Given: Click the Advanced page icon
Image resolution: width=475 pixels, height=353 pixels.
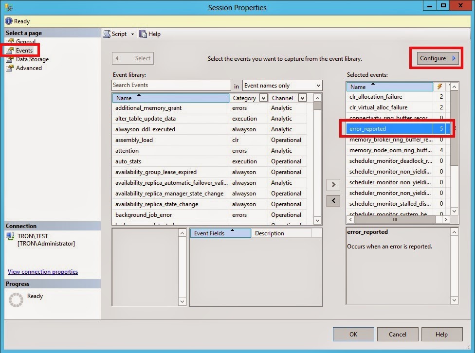Looking at the screenshot, I should point(10,68).
